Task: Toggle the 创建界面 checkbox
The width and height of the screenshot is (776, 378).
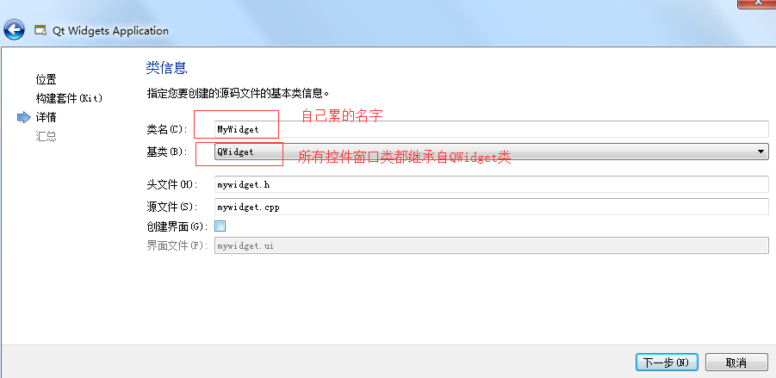Action: (220, 226)
